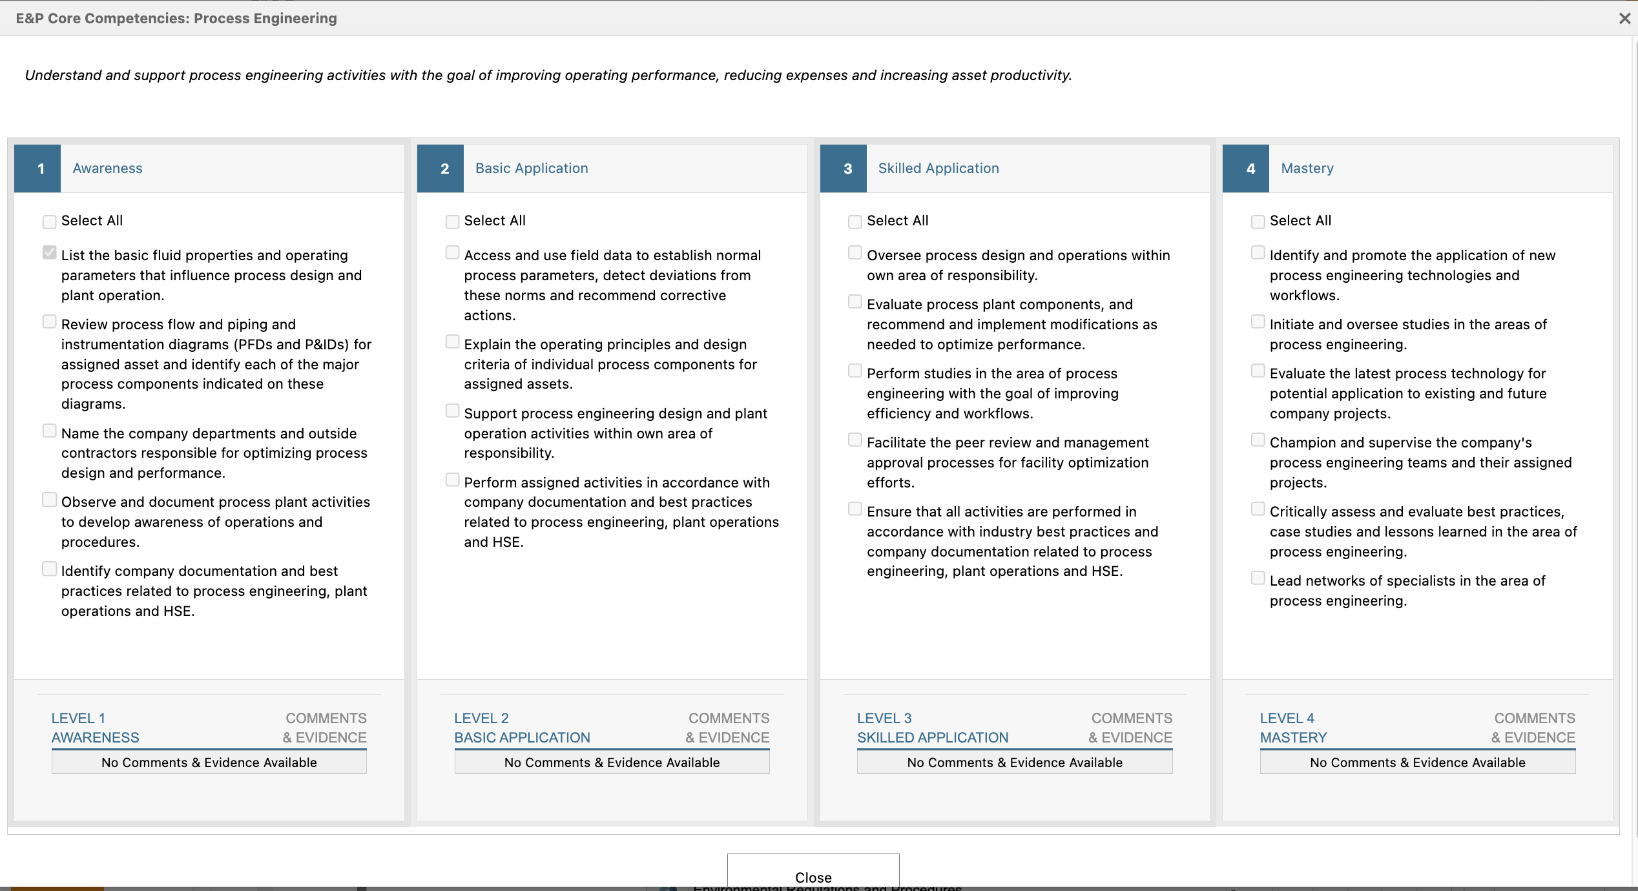Tick 'Evaluate the latest process technology' checkbox
The width and height of the screenshot is (1638, 891).
pyautogui.click(x=1258, y=371)
